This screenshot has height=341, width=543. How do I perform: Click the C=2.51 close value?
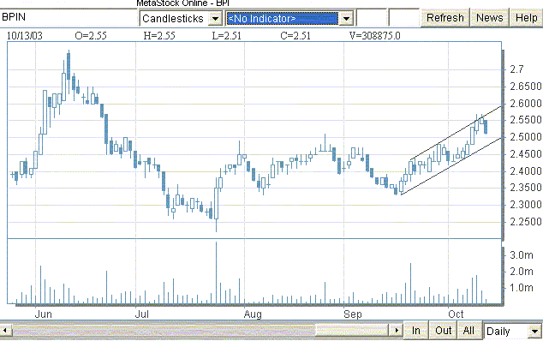tap(295, 36)
